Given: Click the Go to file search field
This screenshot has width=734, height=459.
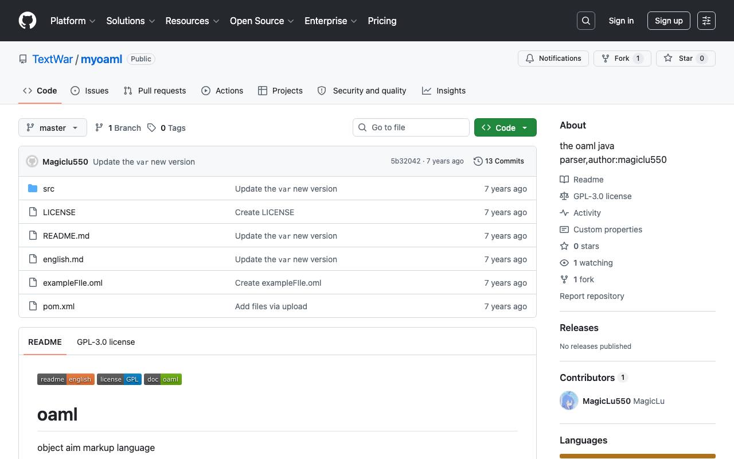Looking at the screenshot, I should (411, 127).
